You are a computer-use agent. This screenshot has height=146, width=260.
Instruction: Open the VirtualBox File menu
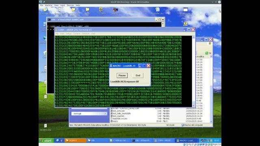(x=41, y=5)
